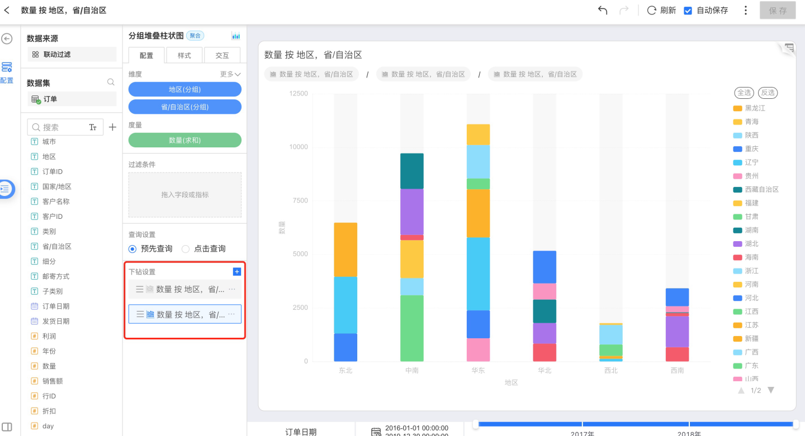Image resolution: width=805 pixels, height=436 pixels.
Task: Click the chart type icon
Action: coord(236,36)
